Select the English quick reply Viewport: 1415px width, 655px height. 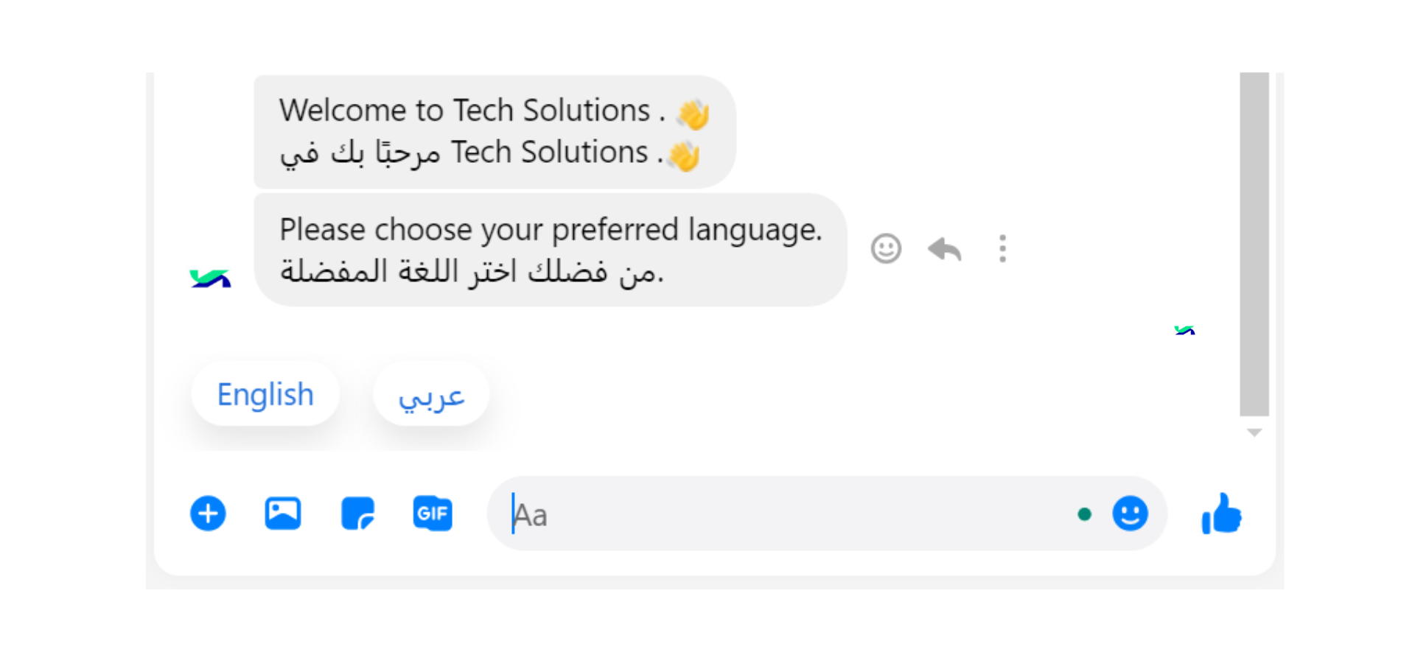[x=265, y=394]
